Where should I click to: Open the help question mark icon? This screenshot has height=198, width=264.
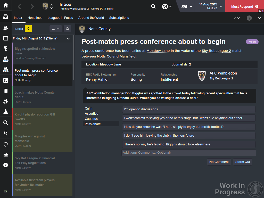[249, 18]
